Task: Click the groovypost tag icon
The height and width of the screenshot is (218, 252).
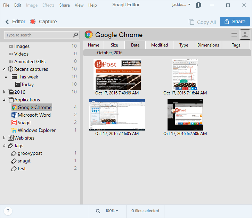Action: click(14, 153)
